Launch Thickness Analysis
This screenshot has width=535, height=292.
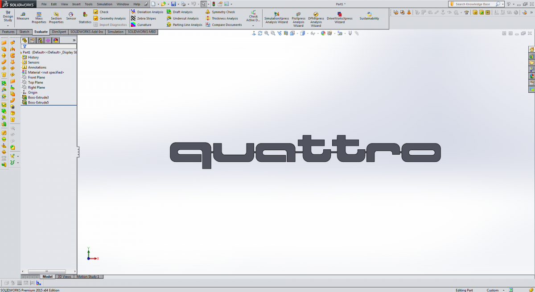click(x=222, y=18)
